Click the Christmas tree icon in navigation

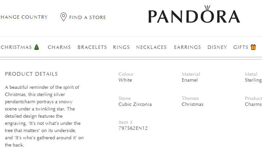[x=37, y=47]
